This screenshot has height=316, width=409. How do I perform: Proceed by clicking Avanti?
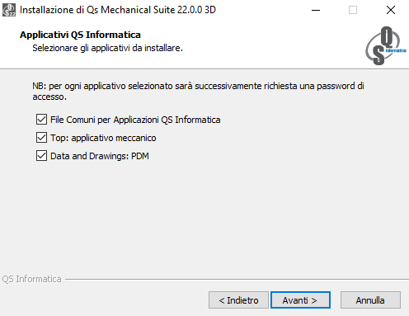point(300,300)
